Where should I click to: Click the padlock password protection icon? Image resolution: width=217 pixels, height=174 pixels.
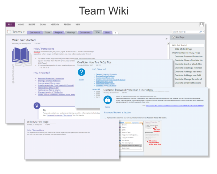[108, 100]
